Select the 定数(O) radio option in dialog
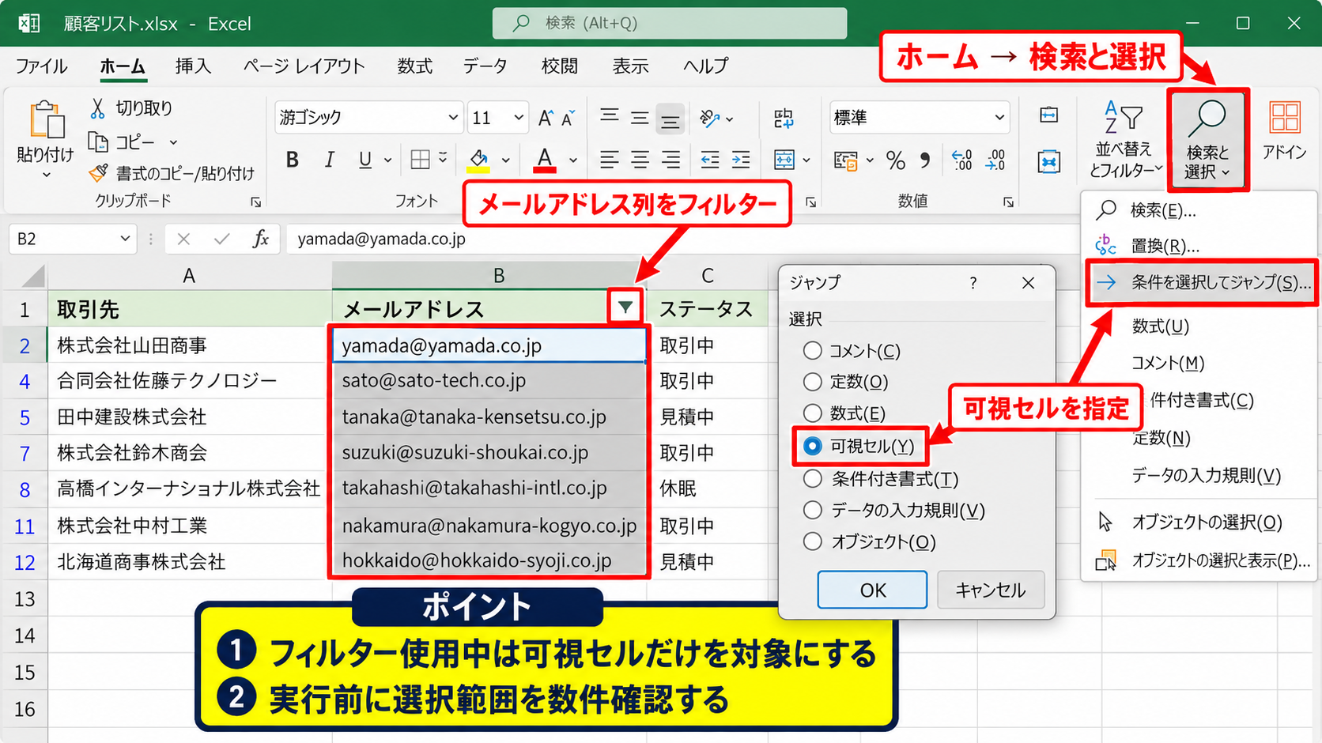The image size is (1322, 743). (x=812, y=382)
